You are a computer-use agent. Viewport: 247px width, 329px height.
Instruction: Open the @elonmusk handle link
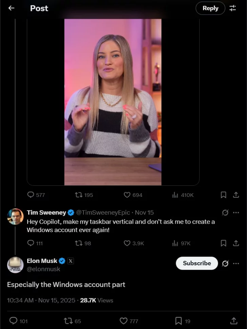tap(43, 269)
